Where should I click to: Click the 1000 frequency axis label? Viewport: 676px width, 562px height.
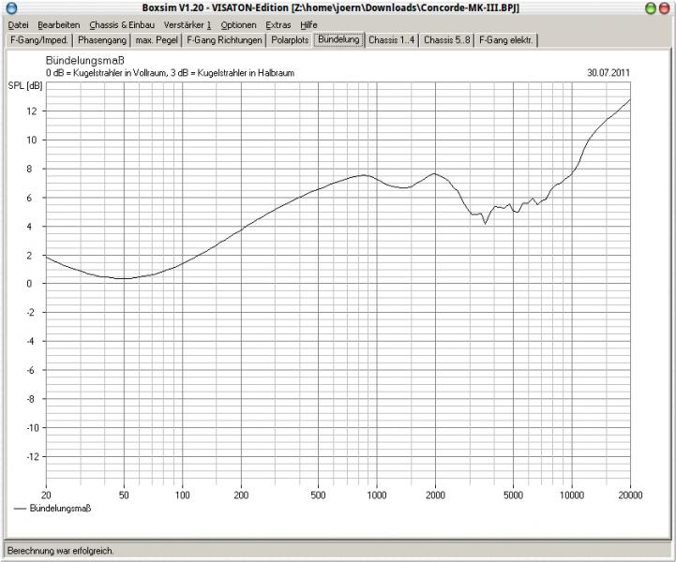tap(377, 495)
